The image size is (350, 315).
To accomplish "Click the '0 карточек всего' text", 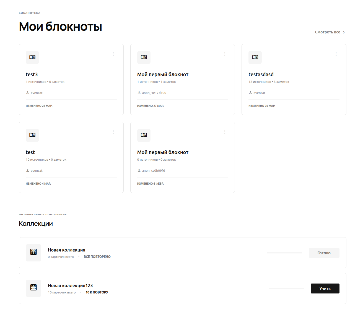I will pos(61,257).
